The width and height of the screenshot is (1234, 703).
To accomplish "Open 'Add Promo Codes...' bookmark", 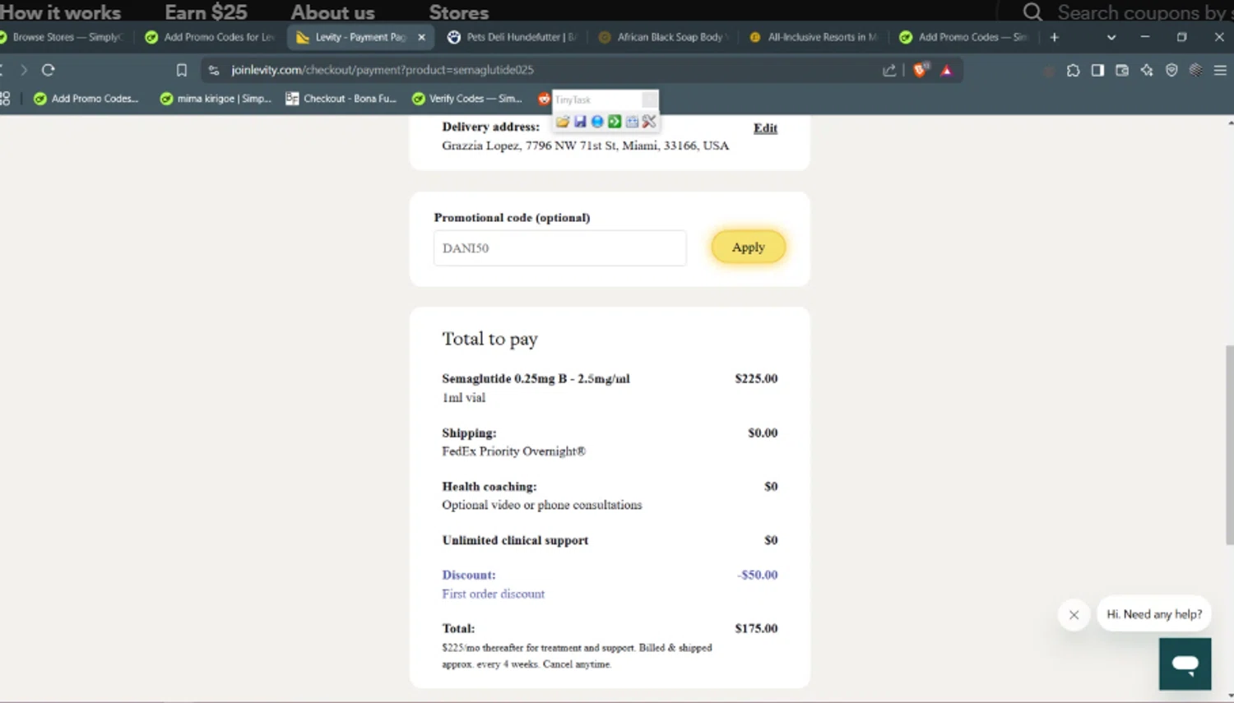I will 86,99.
